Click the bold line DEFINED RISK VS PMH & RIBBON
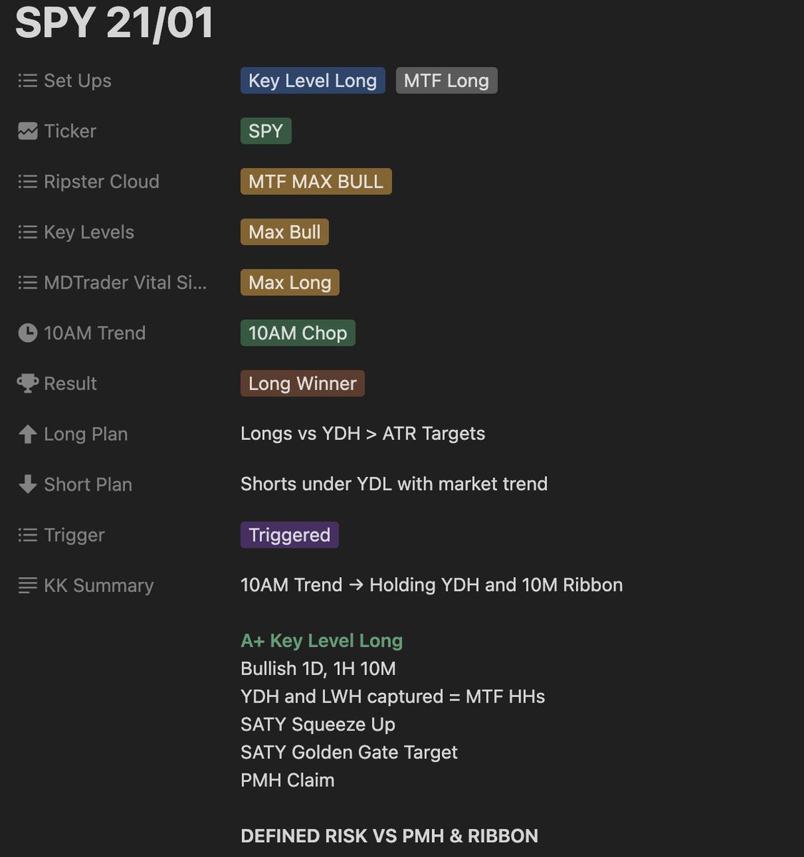Image resolution: width=804 pixels, height=857 pixels. pos(389,836)
